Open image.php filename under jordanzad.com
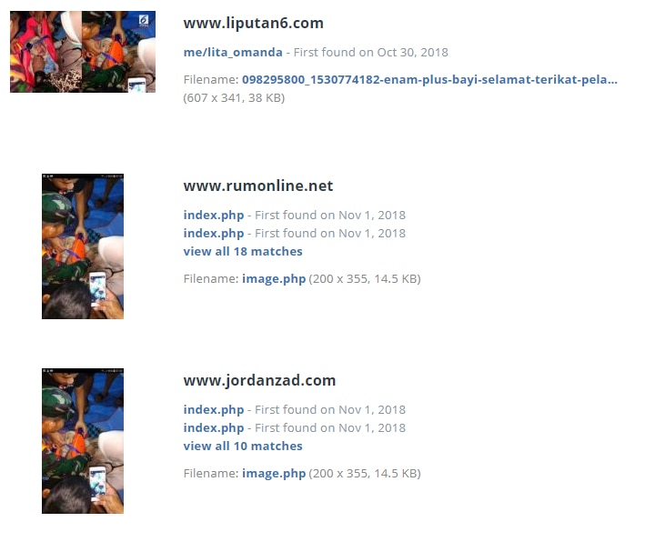This screenshot has width=645, height=542. point(274,473)
